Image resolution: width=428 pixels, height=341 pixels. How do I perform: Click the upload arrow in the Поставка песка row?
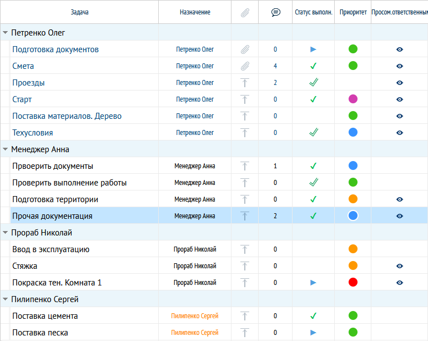click(245, 333)
